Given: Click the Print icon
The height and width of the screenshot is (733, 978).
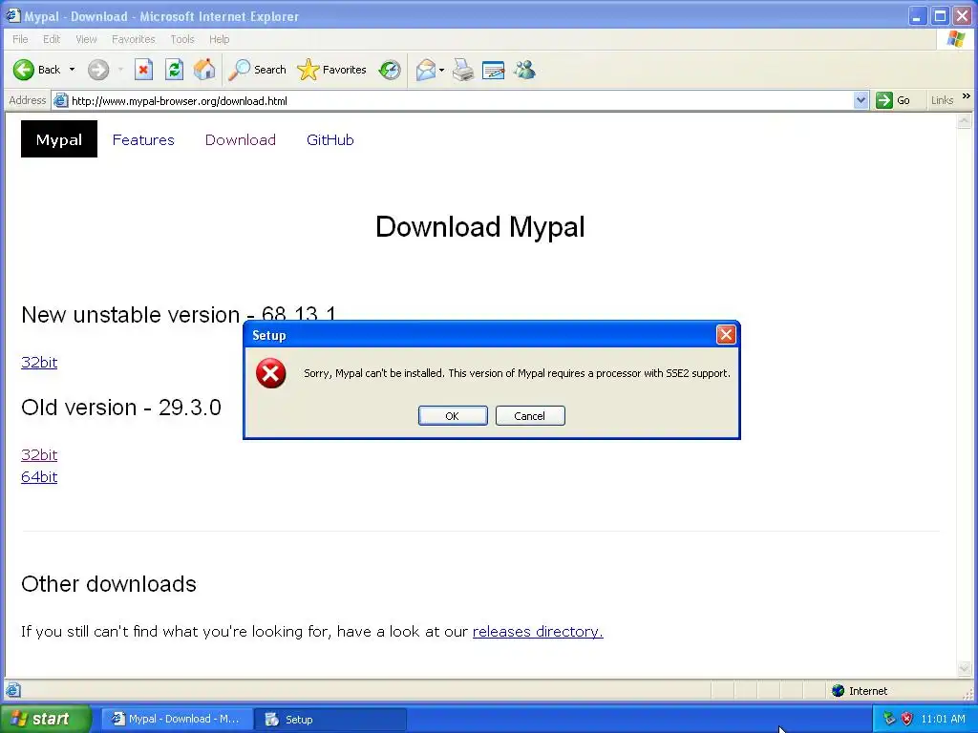Looking at the screenshot, I should coord(463,70).
